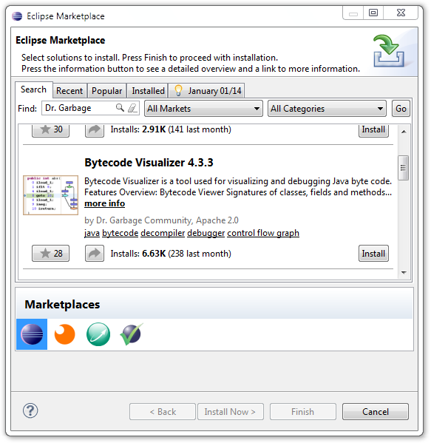Switch to the Popular tab

(106, 91)
